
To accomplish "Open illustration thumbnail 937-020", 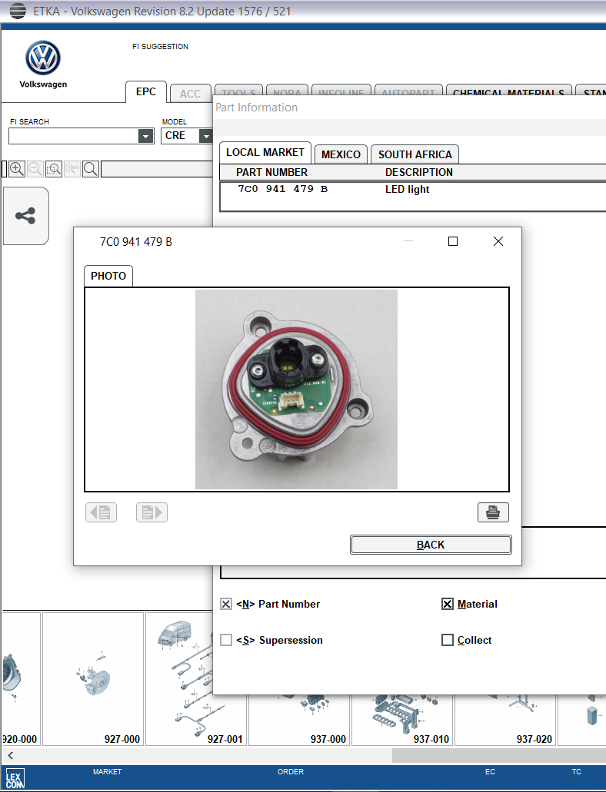I will coord(505,721).
